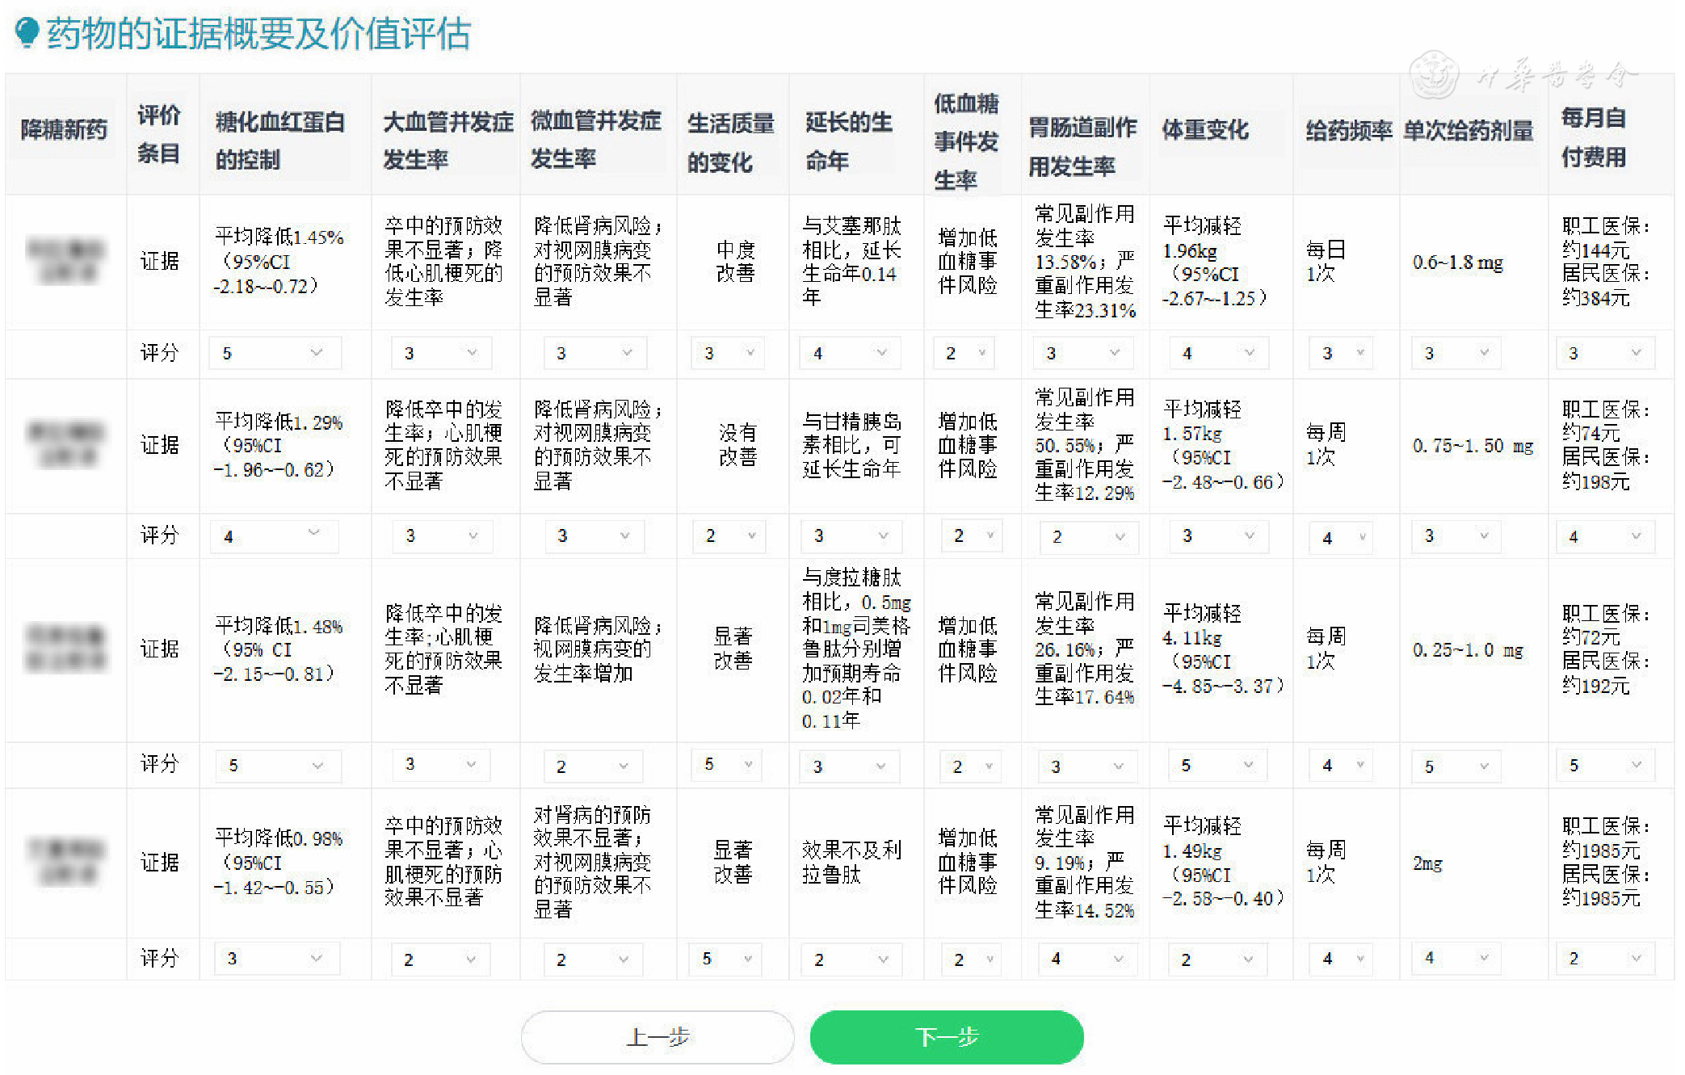The image size is (1685, 1075).
Task: Open cost score dropdown below '约74元' cell
Action: 1606,536
